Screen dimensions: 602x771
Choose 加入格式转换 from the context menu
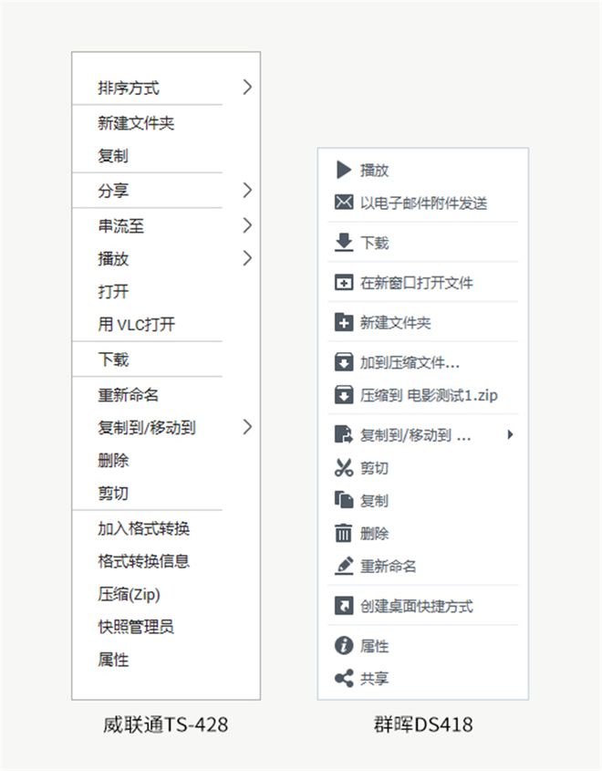(144, 529)
